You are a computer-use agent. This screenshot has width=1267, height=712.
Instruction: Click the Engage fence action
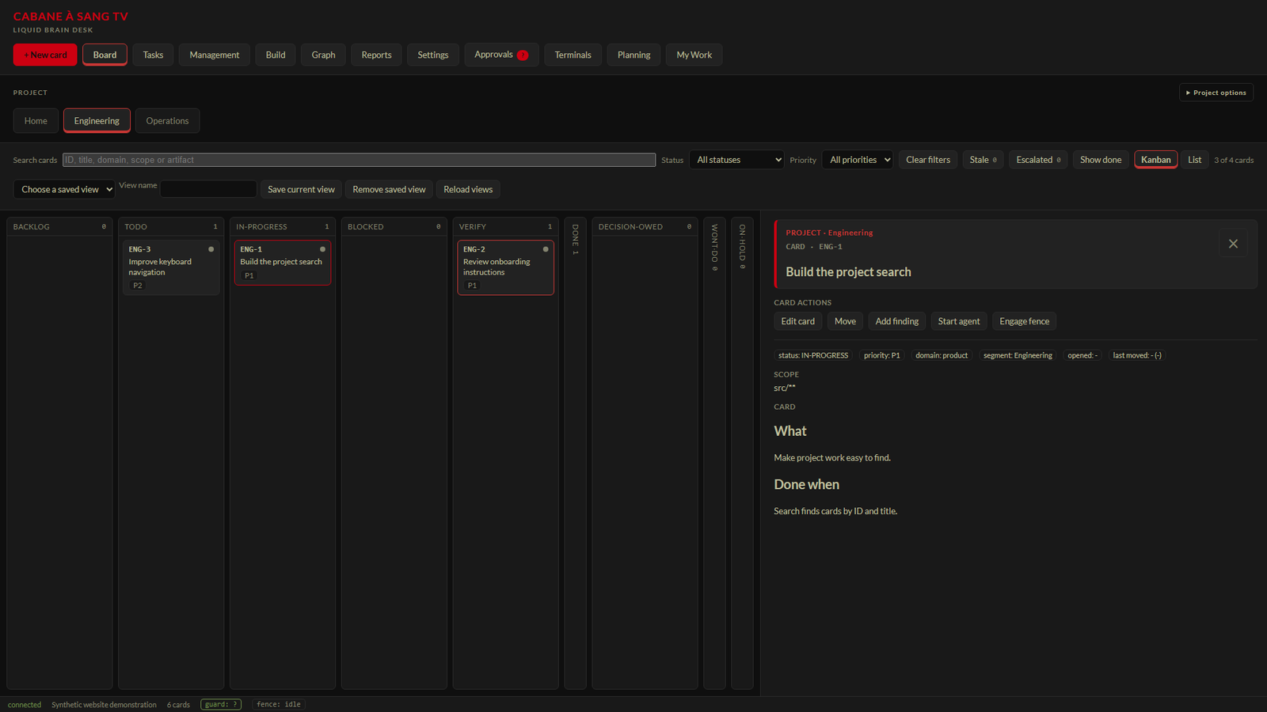(x=1024, y=321)
